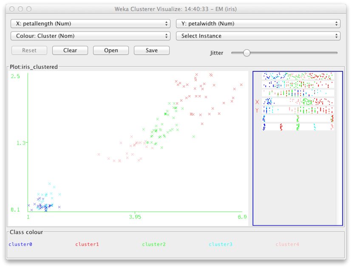
Task: Select the sixth attribute strip in side panel
Action: pyautogui.click(x=298, y=118)
